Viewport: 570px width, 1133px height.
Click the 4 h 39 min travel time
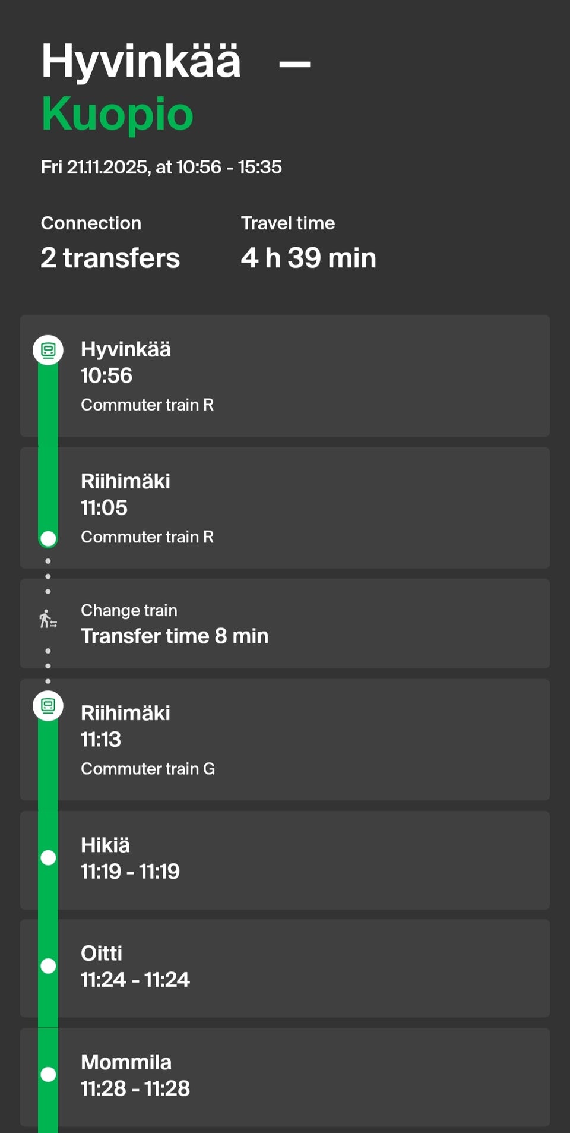(x=308, y=258)
